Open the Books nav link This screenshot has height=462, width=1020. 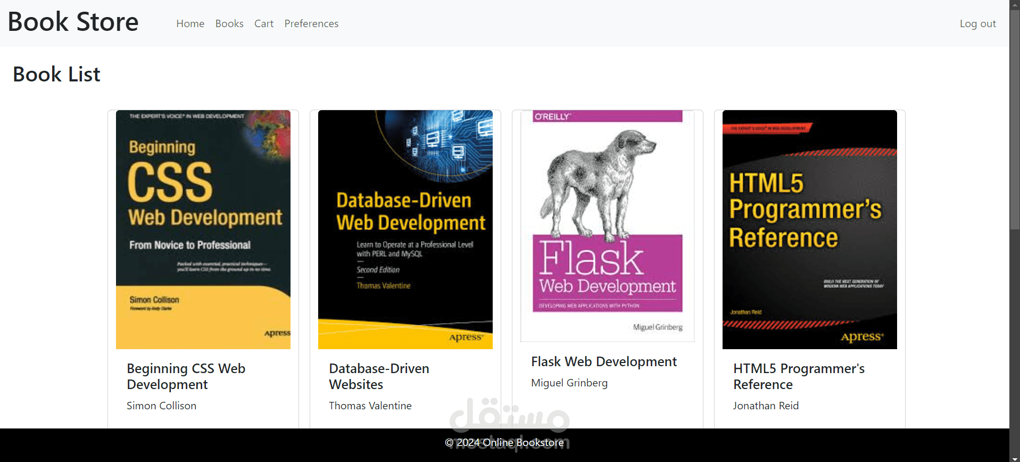(x=229, y=23)
